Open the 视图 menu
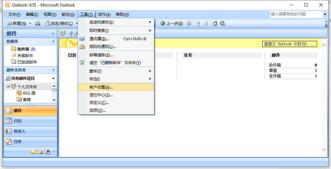 point(50,14)
